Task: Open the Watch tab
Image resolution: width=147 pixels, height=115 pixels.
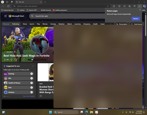Action: [x=69, y=24]
